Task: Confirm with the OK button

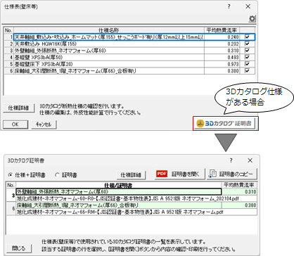Action: (15, 124)
